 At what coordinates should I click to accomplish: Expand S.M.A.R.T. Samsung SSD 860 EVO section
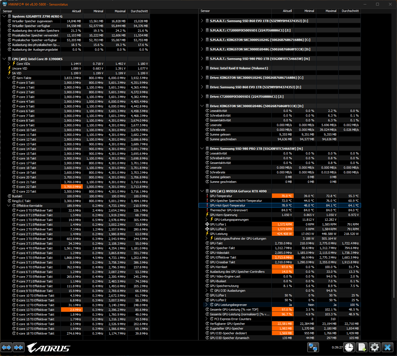[x=202, y=21]
